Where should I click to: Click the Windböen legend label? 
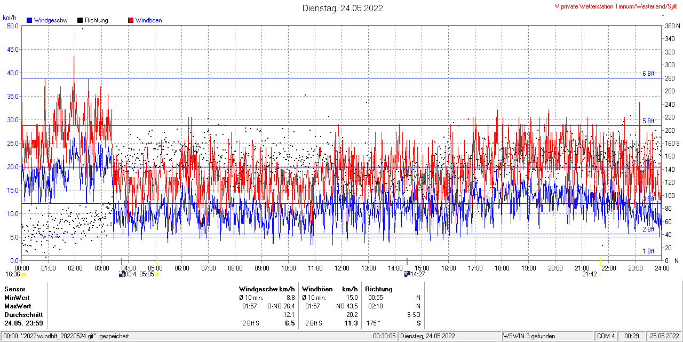(x=149, y=20)
